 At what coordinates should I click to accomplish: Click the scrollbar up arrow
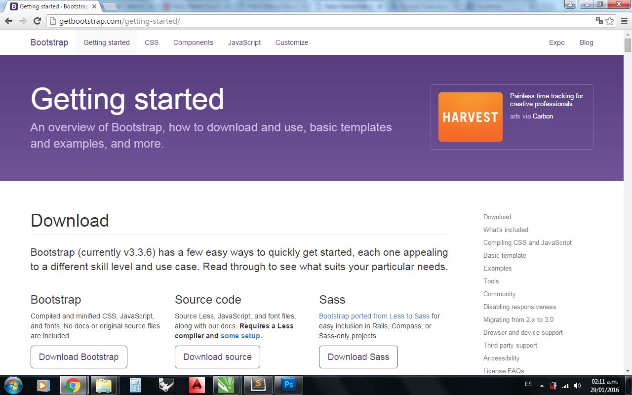pos(628,34)
